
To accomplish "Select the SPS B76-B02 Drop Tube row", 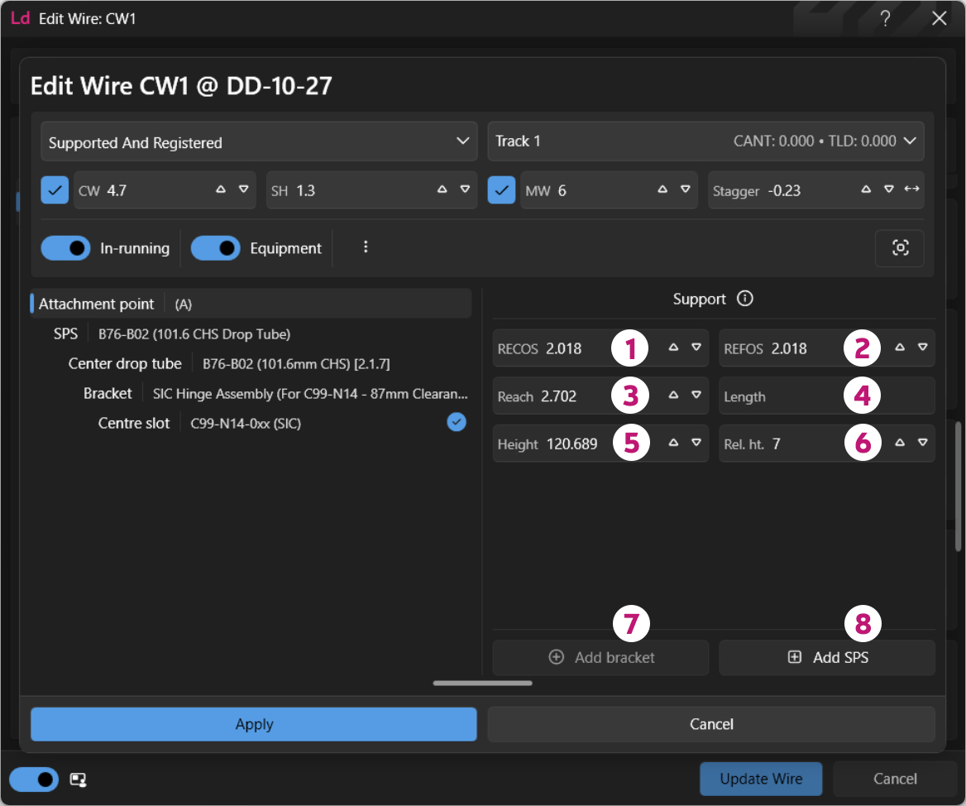I will 251,334.
